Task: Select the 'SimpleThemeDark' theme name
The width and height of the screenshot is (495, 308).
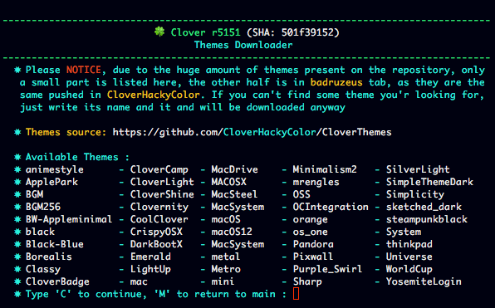Action: pyautogui.click(x=429, y=182)
